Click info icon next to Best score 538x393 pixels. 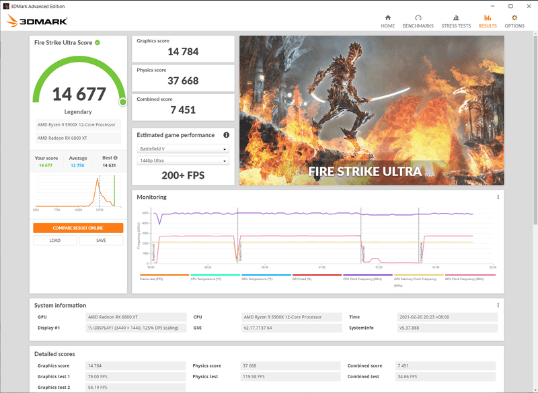(x=116, y=158)
